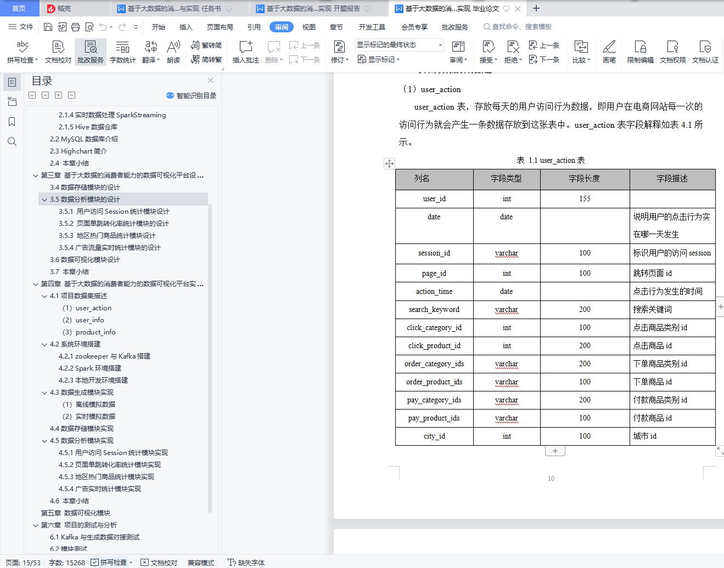The height and width of the screenshot is (568, 724).
Task: Convert text with 简转繁
Action: point(206,59)
